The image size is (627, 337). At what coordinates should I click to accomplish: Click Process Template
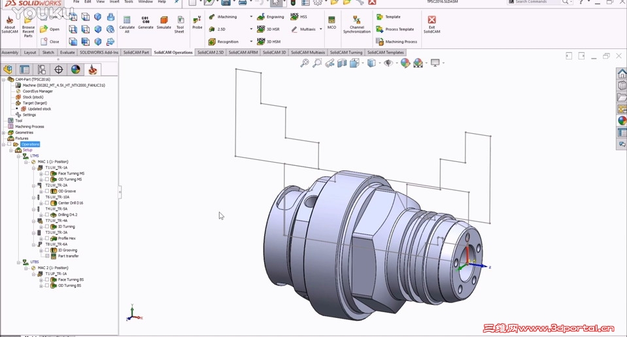point(395,29)
